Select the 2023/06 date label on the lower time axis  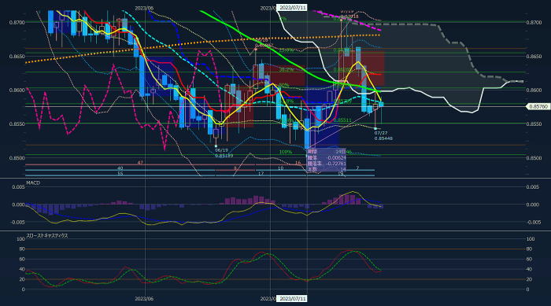coord(144,299)
